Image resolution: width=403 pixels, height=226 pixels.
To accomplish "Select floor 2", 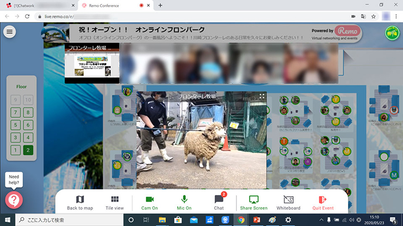I will click(28, 150).
